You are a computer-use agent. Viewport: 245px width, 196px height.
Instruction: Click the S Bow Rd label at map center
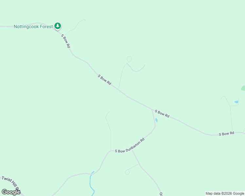pos(104,80)
